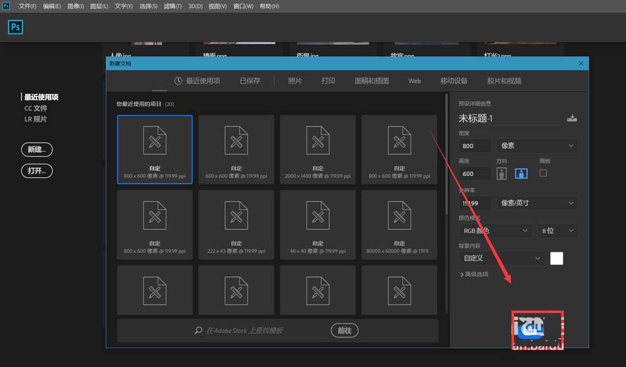Open the 图像(I) menu
Screen dimensions: 626x367
76,6
